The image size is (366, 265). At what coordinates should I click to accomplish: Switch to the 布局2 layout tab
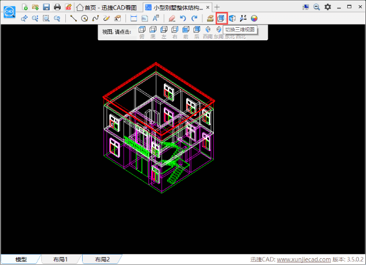pos(102,259)
